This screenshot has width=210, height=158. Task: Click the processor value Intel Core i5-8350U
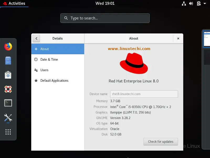(x=140, y=107)
